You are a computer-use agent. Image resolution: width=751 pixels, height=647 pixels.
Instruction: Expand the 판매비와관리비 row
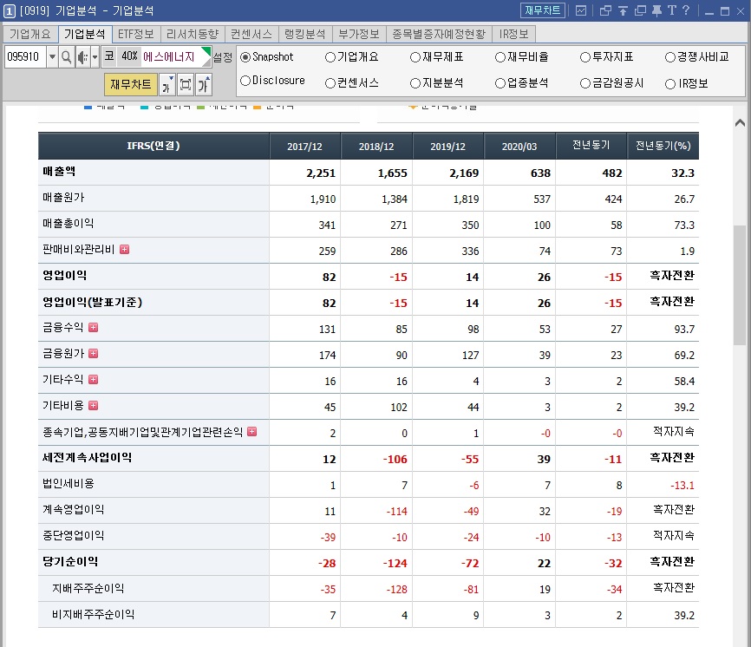[125, 249]
